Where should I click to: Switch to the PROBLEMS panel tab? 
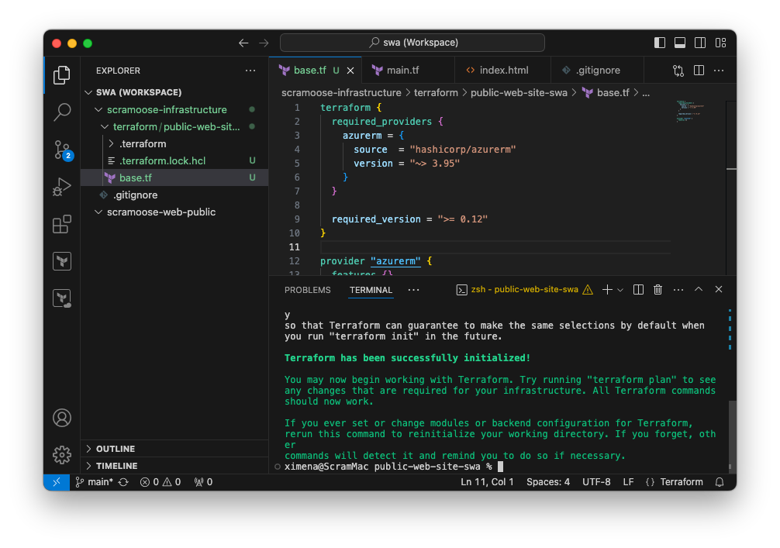(x=307, y=290)
